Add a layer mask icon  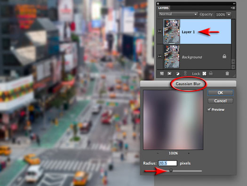169,74
